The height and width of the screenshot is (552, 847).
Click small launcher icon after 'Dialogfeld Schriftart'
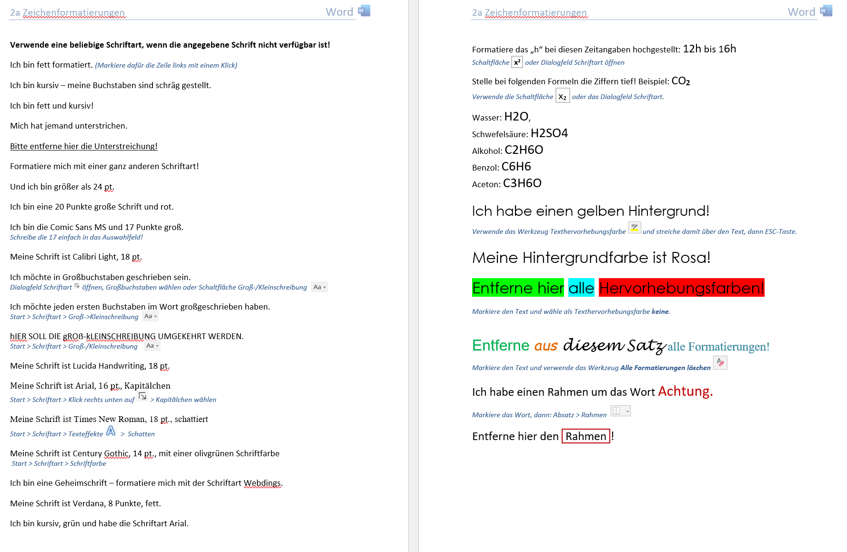(x=77, y=286)
